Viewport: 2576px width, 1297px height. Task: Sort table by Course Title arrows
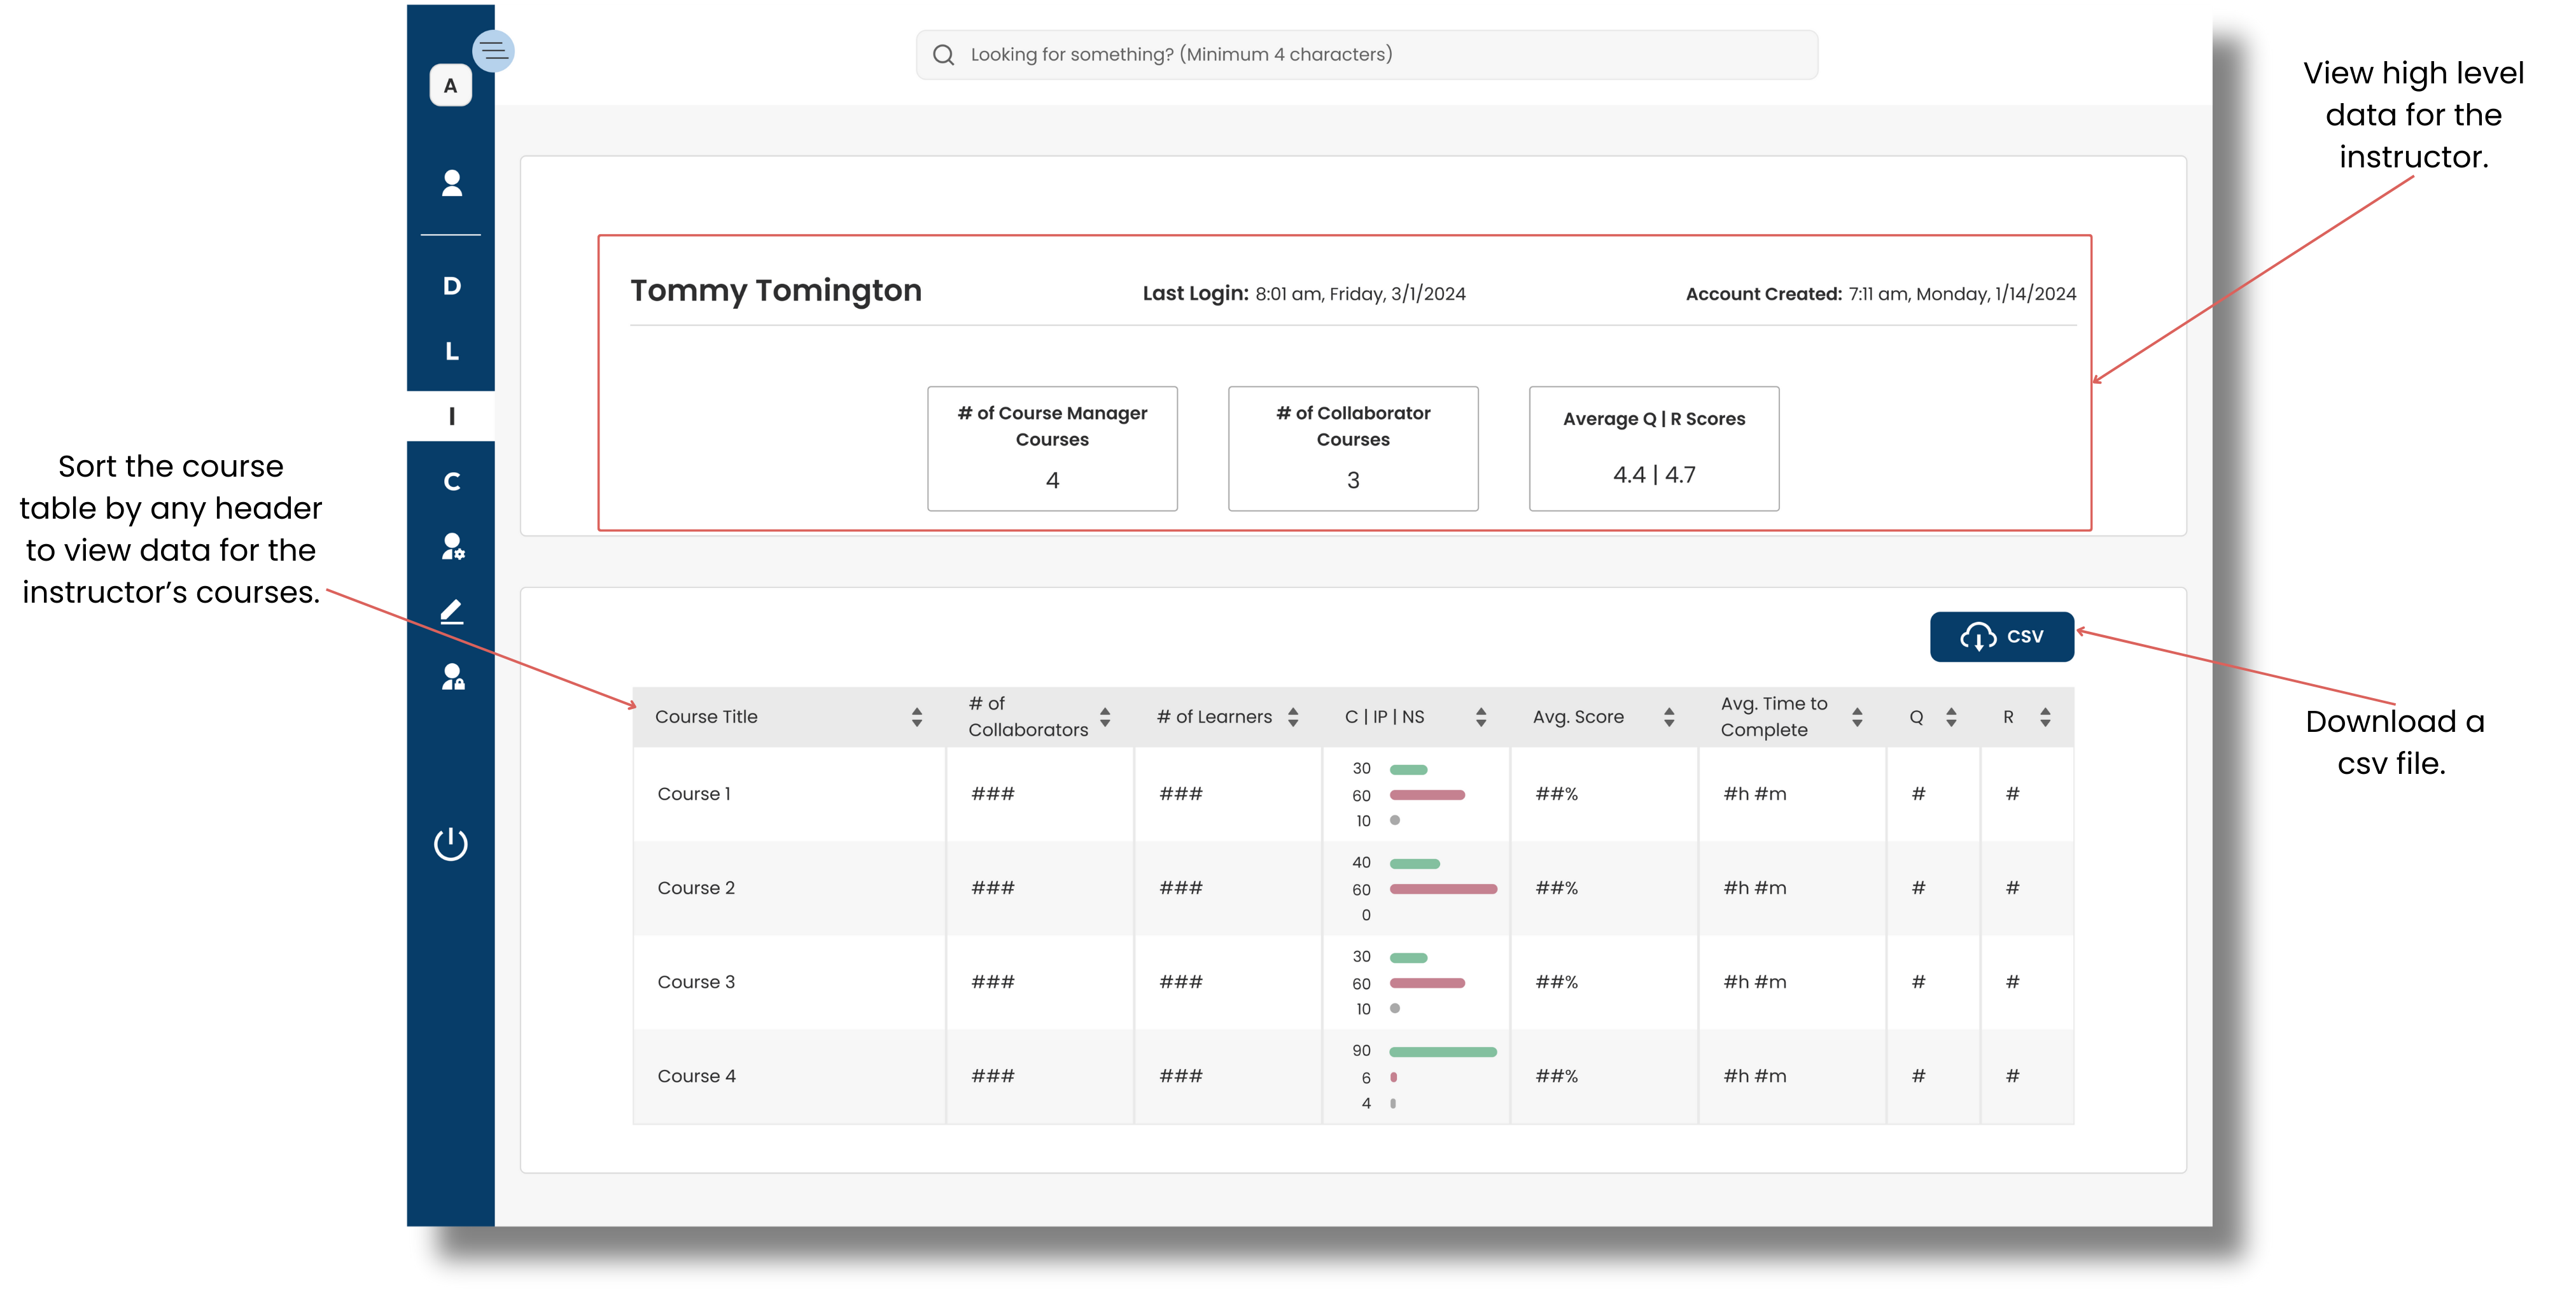pos(916,717)
